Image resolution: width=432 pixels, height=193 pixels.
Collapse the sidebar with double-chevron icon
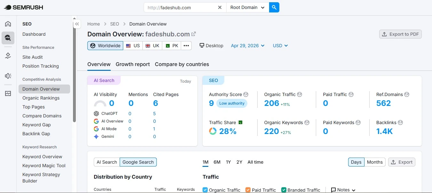point(77,24)
